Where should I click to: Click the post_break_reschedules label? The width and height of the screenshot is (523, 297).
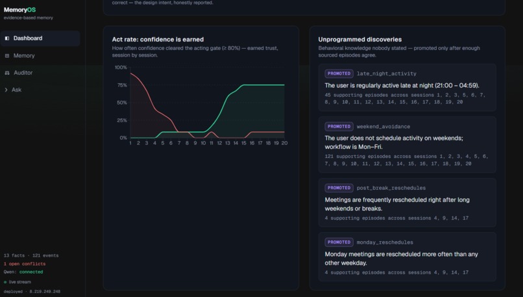[x=391, y=188]
